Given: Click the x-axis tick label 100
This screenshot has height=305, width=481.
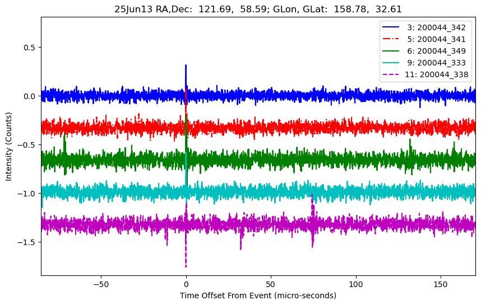Looking at the screenshot, I should [x=356, y=284].
